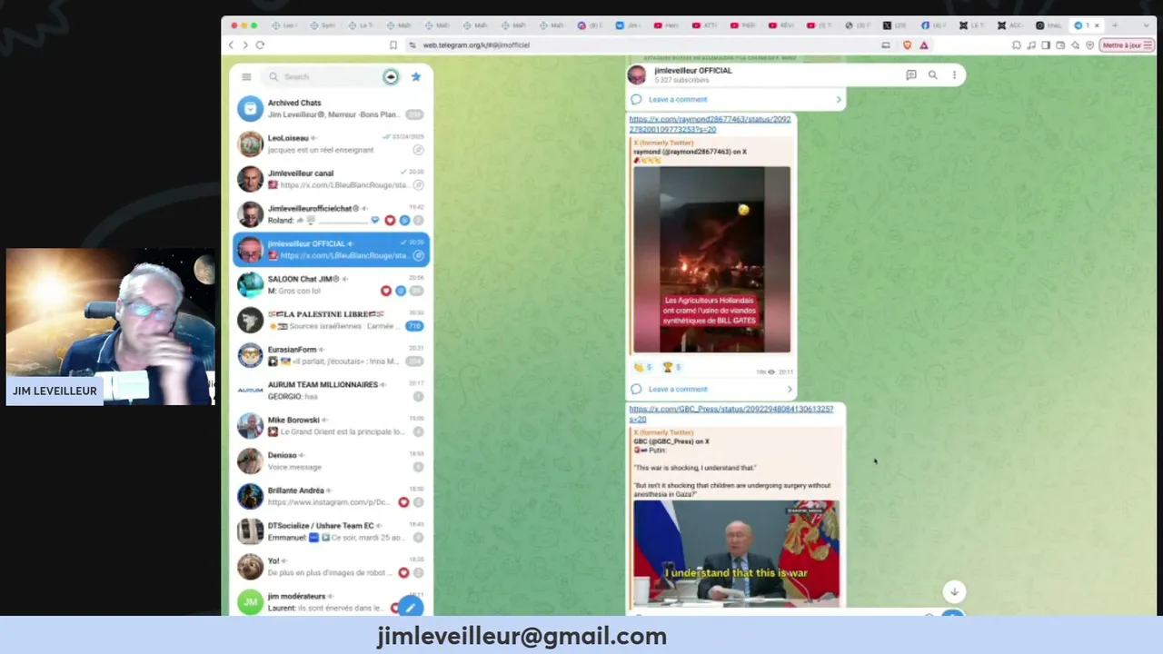Go forward in the browser
Screen dimensions: 1163x654
[x=244, y=45]
